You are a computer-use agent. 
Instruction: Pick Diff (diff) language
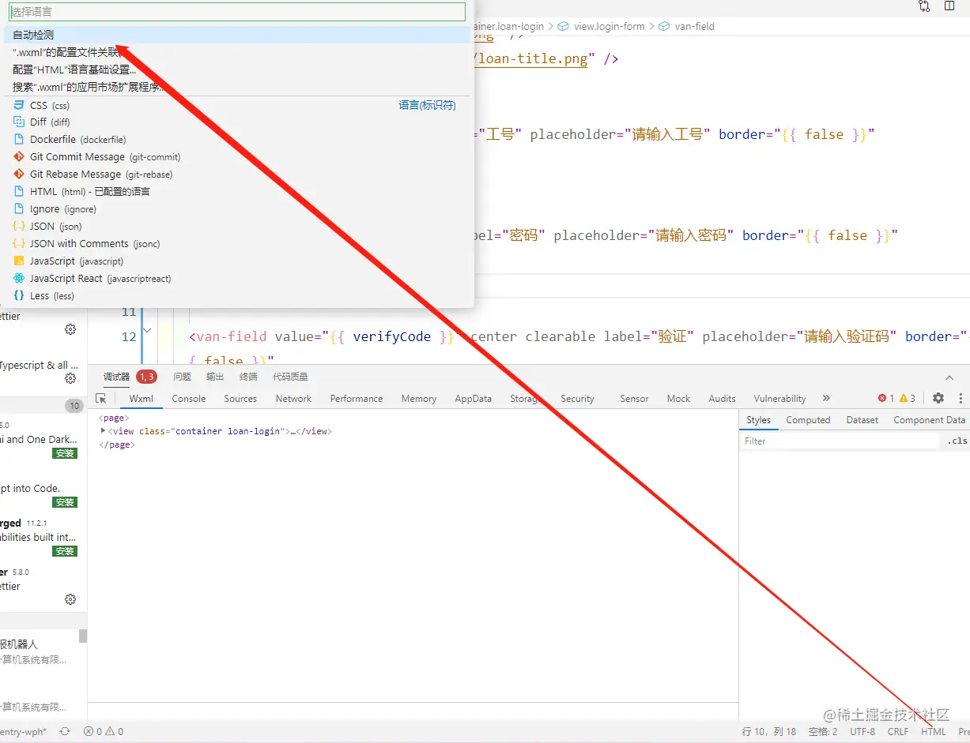pos(237,122)
